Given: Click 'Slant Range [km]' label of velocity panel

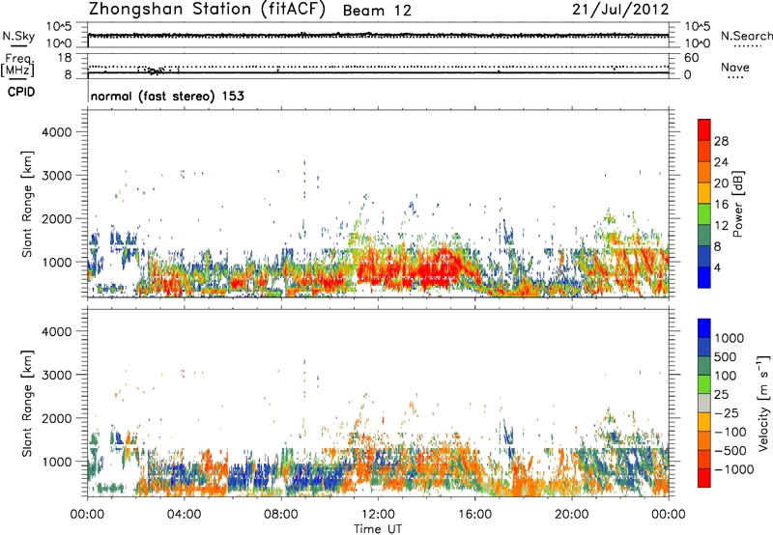Looking at the screenshot, I should click(27, 404).
